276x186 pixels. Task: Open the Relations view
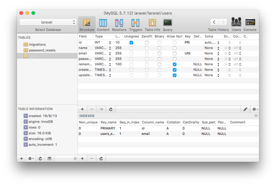[119, 25]
